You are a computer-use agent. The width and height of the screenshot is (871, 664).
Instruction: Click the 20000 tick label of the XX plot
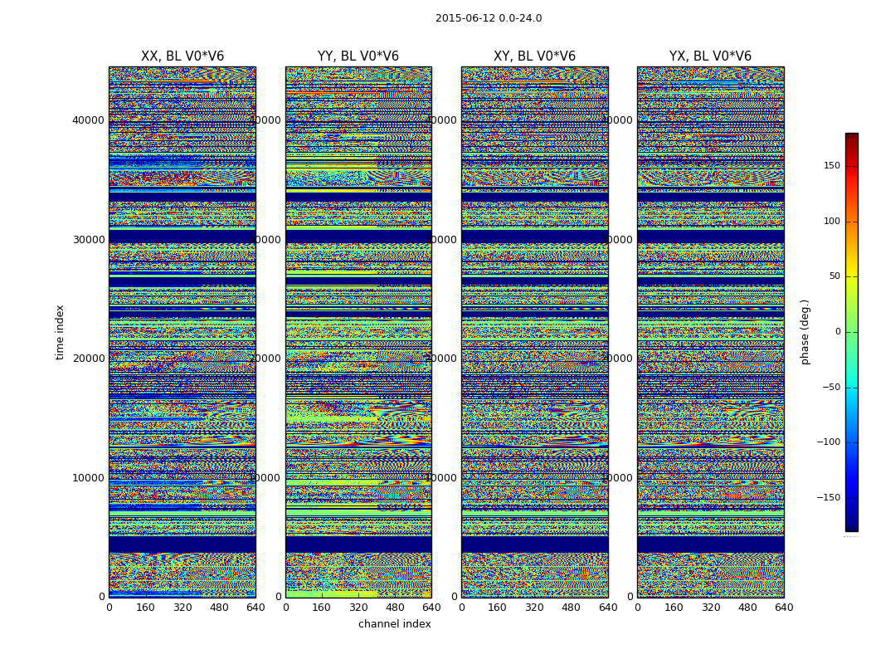coord(88,359)
